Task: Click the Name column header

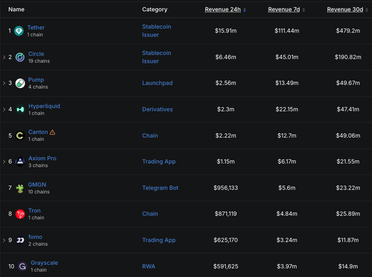Action: click(x=16, y=9)
